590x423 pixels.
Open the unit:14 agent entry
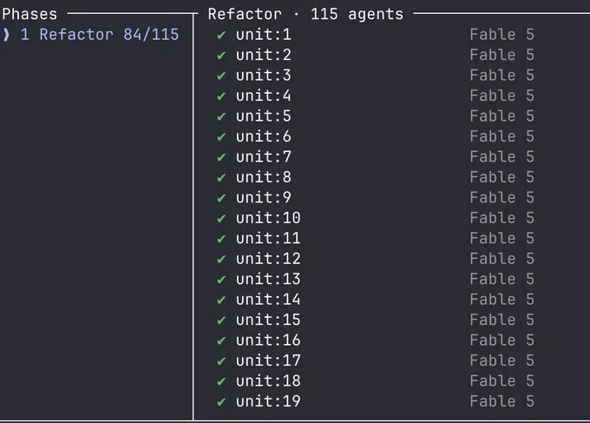point(375,300)
